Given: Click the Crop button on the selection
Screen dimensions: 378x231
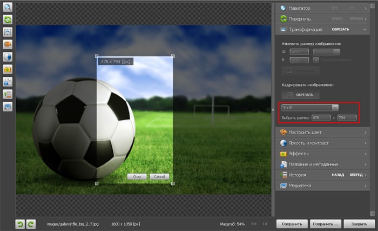Looking at the screenshot, I should [137, 176].
